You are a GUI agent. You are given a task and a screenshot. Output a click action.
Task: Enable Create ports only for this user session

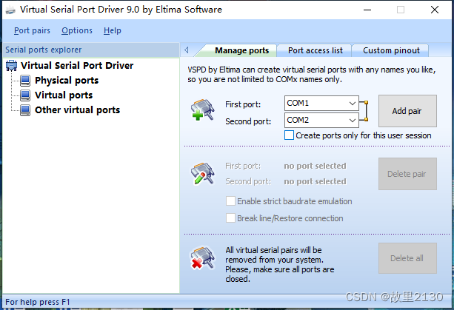[289, 135]
